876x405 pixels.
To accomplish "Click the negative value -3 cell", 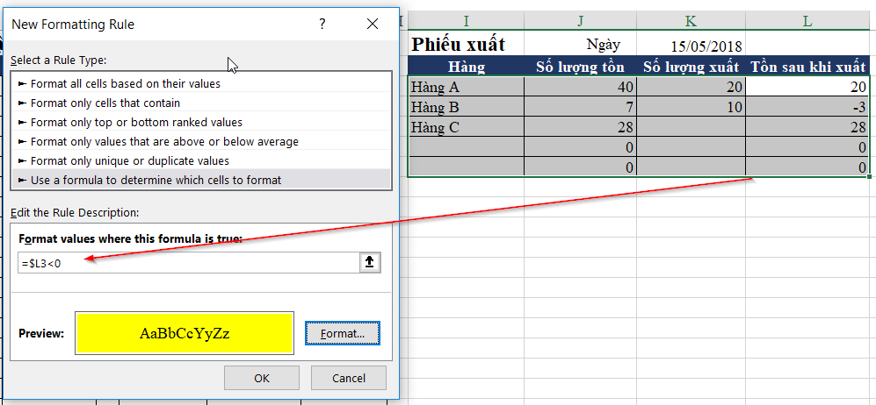I will coord(807,107).
